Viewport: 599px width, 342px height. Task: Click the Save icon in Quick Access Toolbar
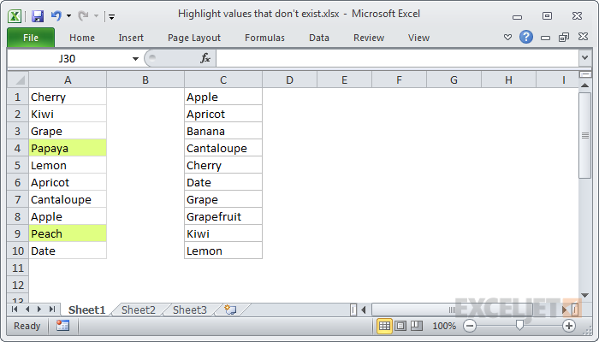pos(37,15)
